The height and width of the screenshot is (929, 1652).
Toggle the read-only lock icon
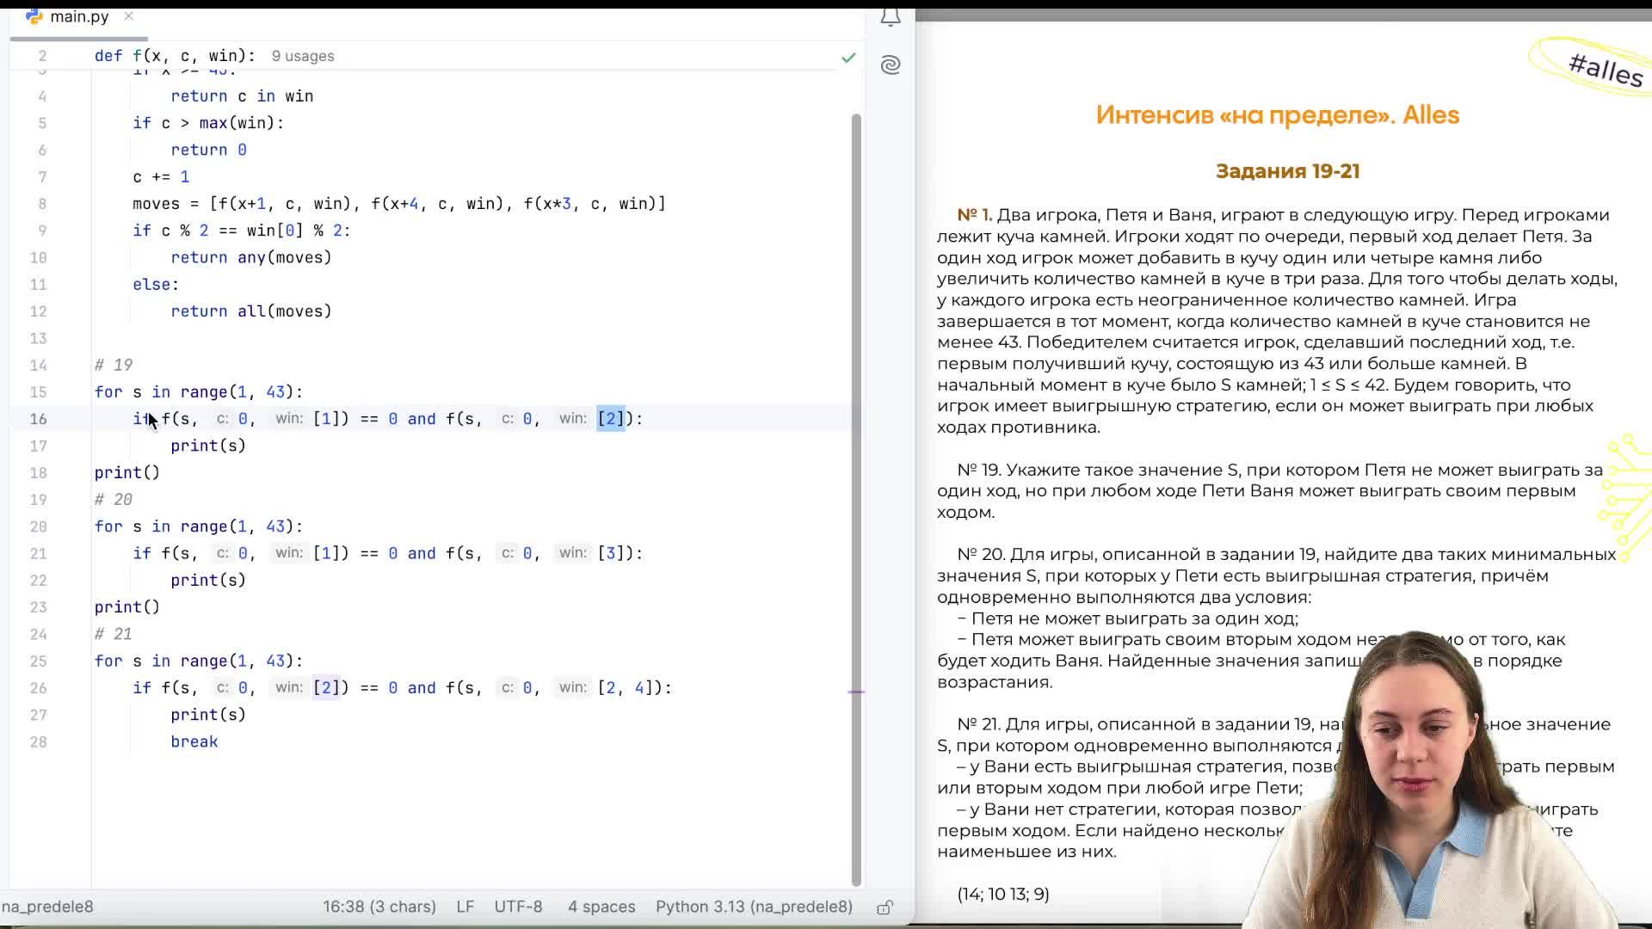pos(885,907)
